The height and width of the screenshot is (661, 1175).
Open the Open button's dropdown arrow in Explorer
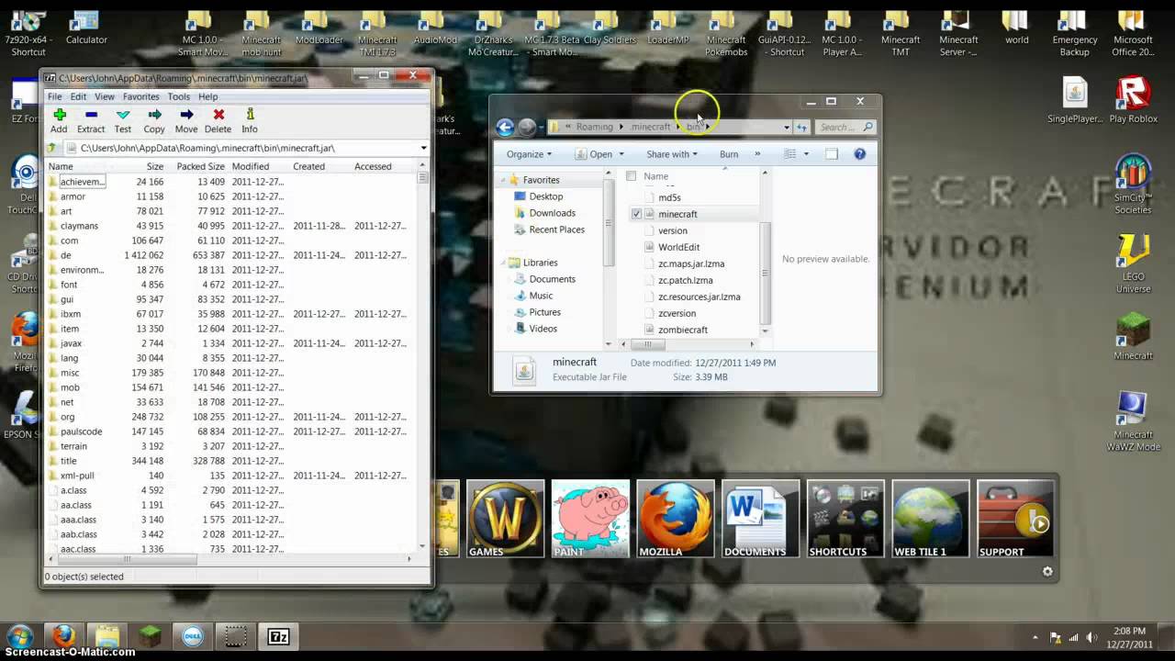621,154
